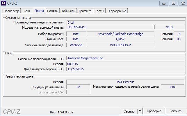Click the empty Опция шины AGP field
The image size is (187, 116).
point(78,92)
